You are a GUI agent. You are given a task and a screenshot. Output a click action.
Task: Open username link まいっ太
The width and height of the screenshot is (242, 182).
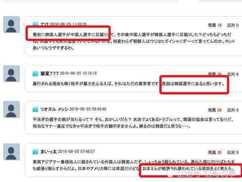pos(48,152)
